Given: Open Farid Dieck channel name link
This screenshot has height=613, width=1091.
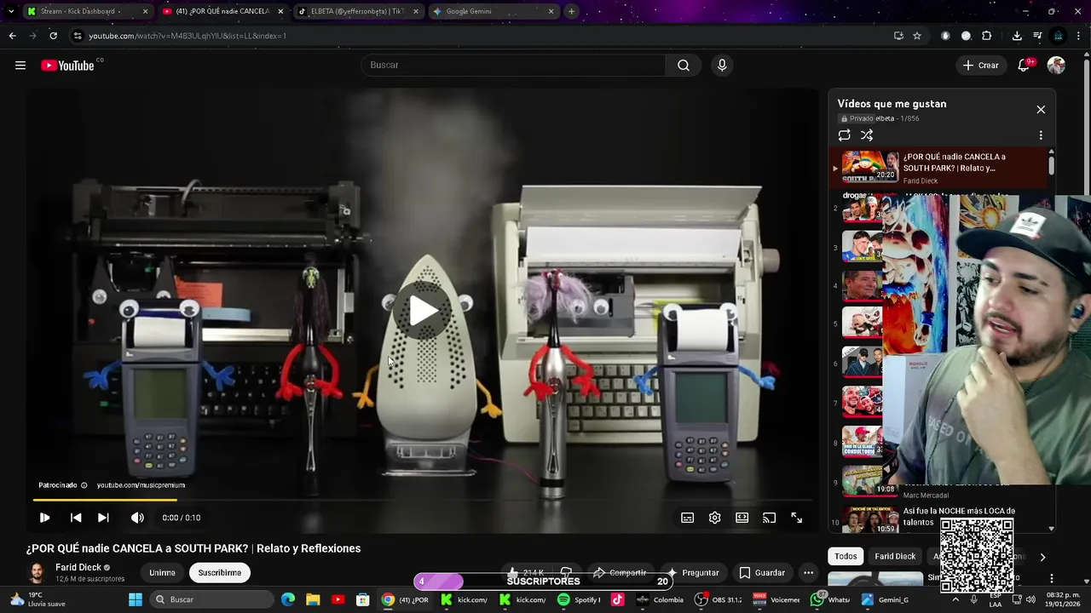Looking at the screenshot, I should click(78, 567).
